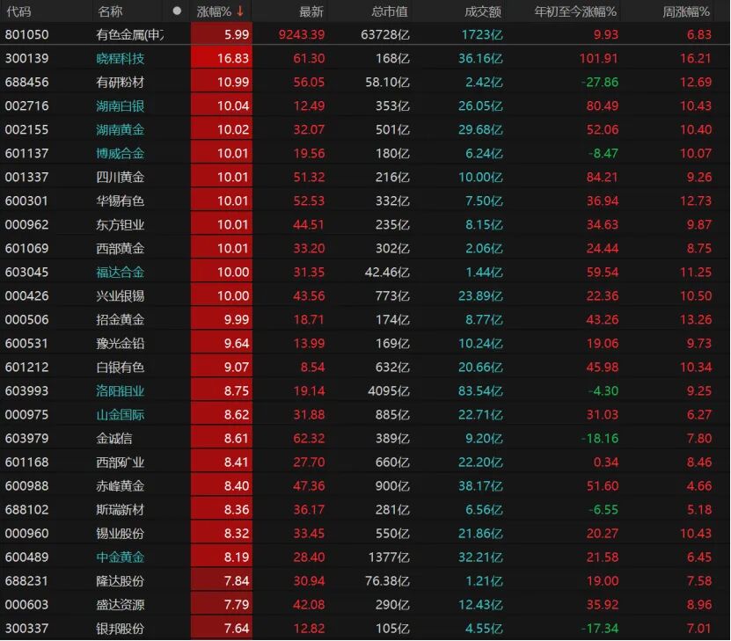The width and height of the screenshot is (731, 641).
Task: Open stock 四川黄金
Action: point(121,177)
